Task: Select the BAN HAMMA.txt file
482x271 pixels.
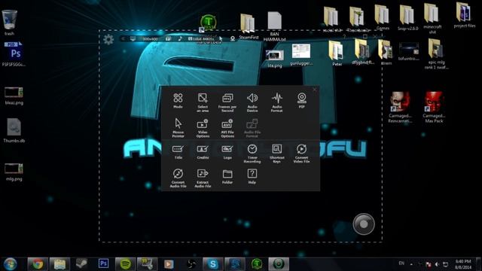Action: (x=274, y=26)
